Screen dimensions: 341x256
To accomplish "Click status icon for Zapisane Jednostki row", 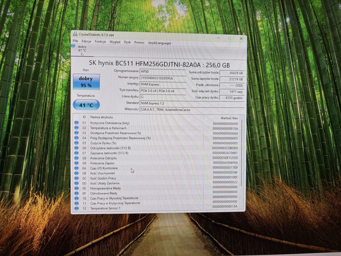I will click(76, 153).
